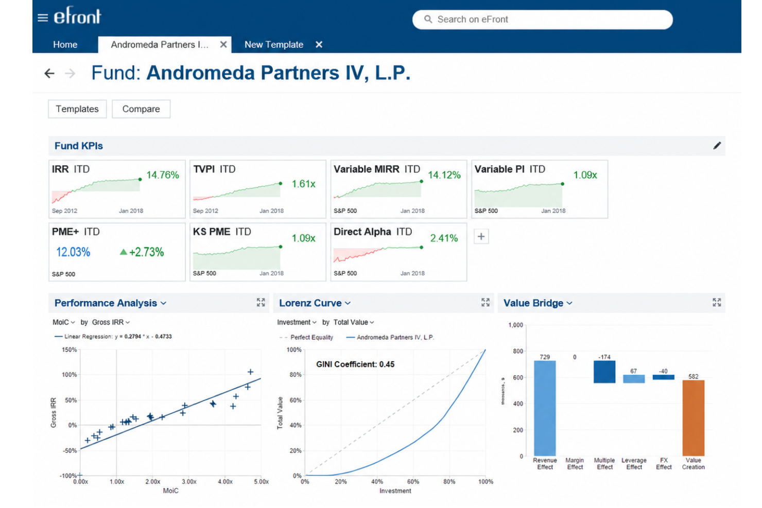Viewport: 762px width, 508px height.
Task: Switch to the New Template tab
Action: point(274,45)
